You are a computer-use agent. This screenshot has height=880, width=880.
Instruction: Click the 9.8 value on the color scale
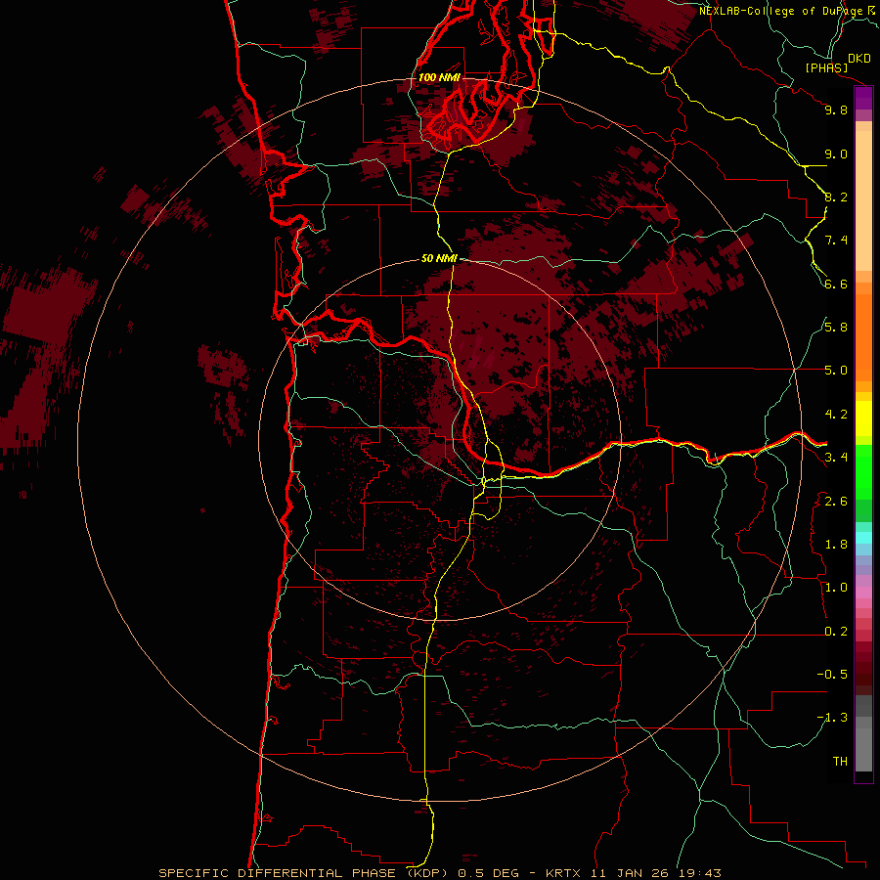(x=836, y=110)
